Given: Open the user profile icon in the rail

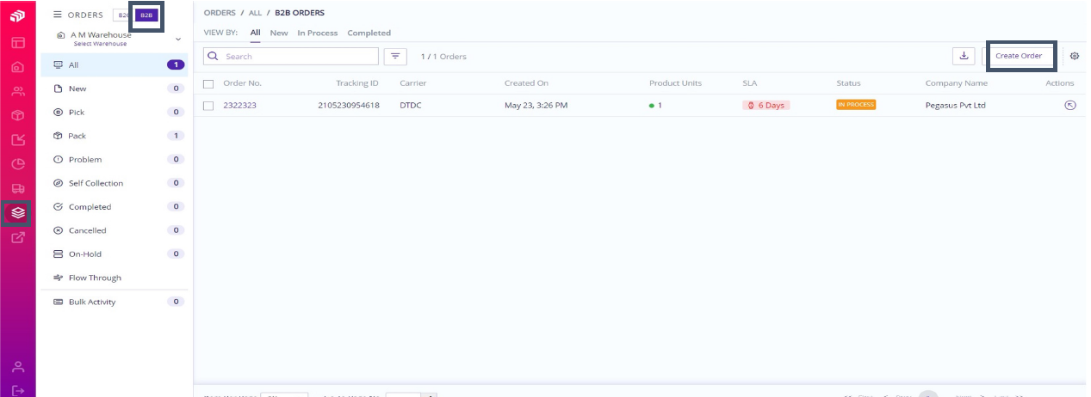Looking at the screenshot, I should click(17, 367).
